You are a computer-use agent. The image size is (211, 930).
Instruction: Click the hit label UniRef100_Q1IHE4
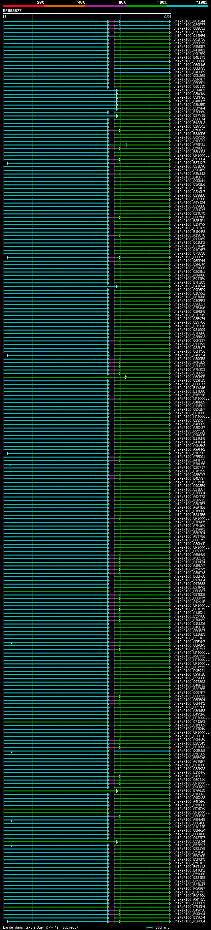189,36
